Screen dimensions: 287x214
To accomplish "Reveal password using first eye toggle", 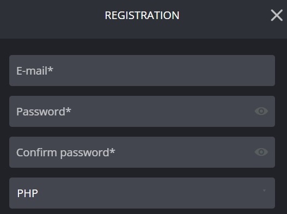I will pyautogui.click(x=261, y=111).
